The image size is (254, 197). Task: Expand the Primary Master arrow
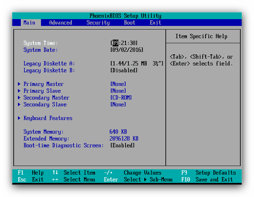tap(19, 84)
